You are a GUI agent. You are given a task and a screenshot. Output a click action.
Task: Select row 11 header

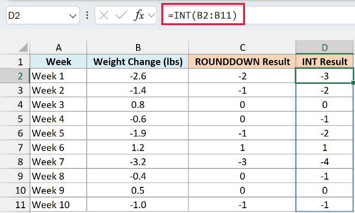pos(15,204)
